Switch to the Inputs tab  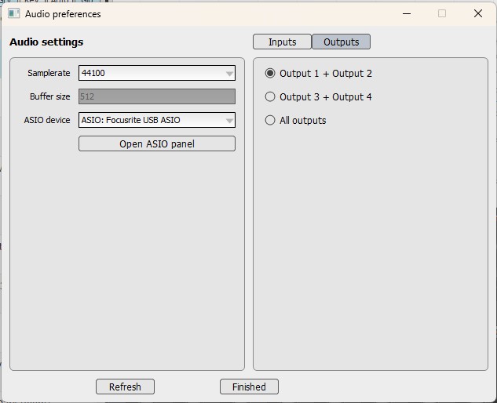282,42
